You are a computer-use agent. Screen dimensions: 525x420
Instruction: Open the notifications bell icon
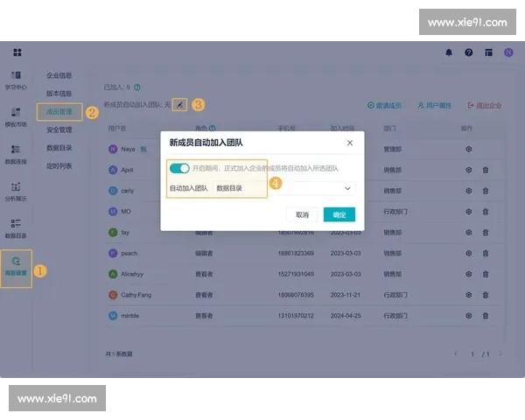449,52
